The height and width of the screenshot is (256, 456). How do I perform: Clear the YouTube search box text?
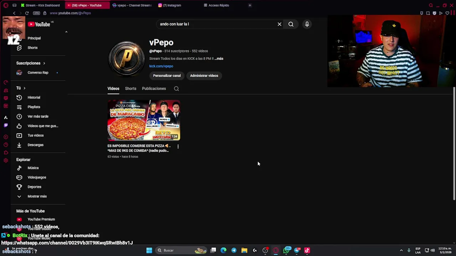(x=280, y=24)
